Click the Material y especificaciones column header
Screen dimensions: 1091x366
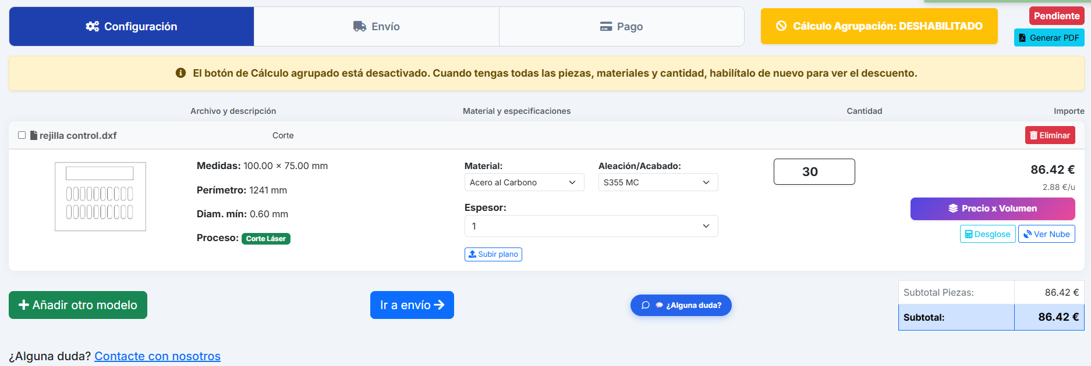[516, 111]
